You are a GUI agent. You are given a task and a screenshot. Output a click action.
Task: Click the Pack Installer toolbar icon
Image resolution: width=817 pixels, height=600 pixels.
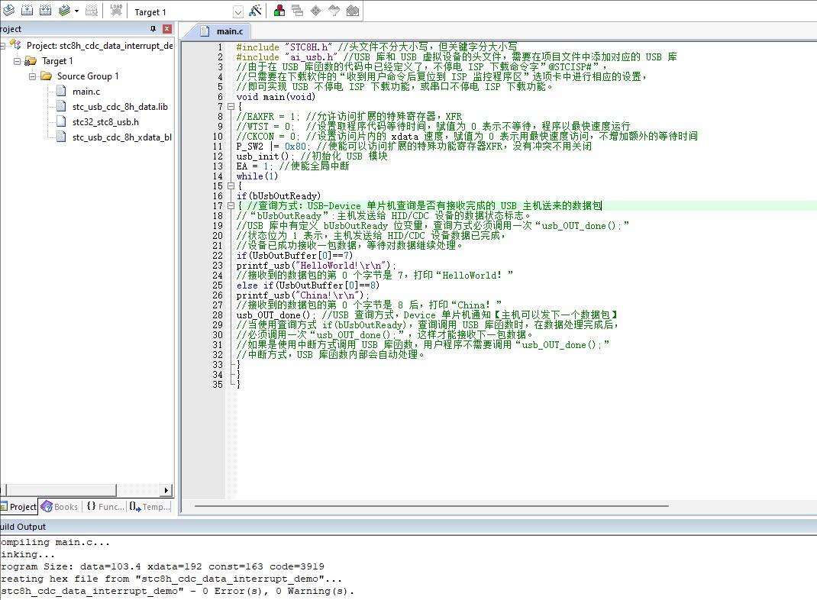(x=353, y=11)
